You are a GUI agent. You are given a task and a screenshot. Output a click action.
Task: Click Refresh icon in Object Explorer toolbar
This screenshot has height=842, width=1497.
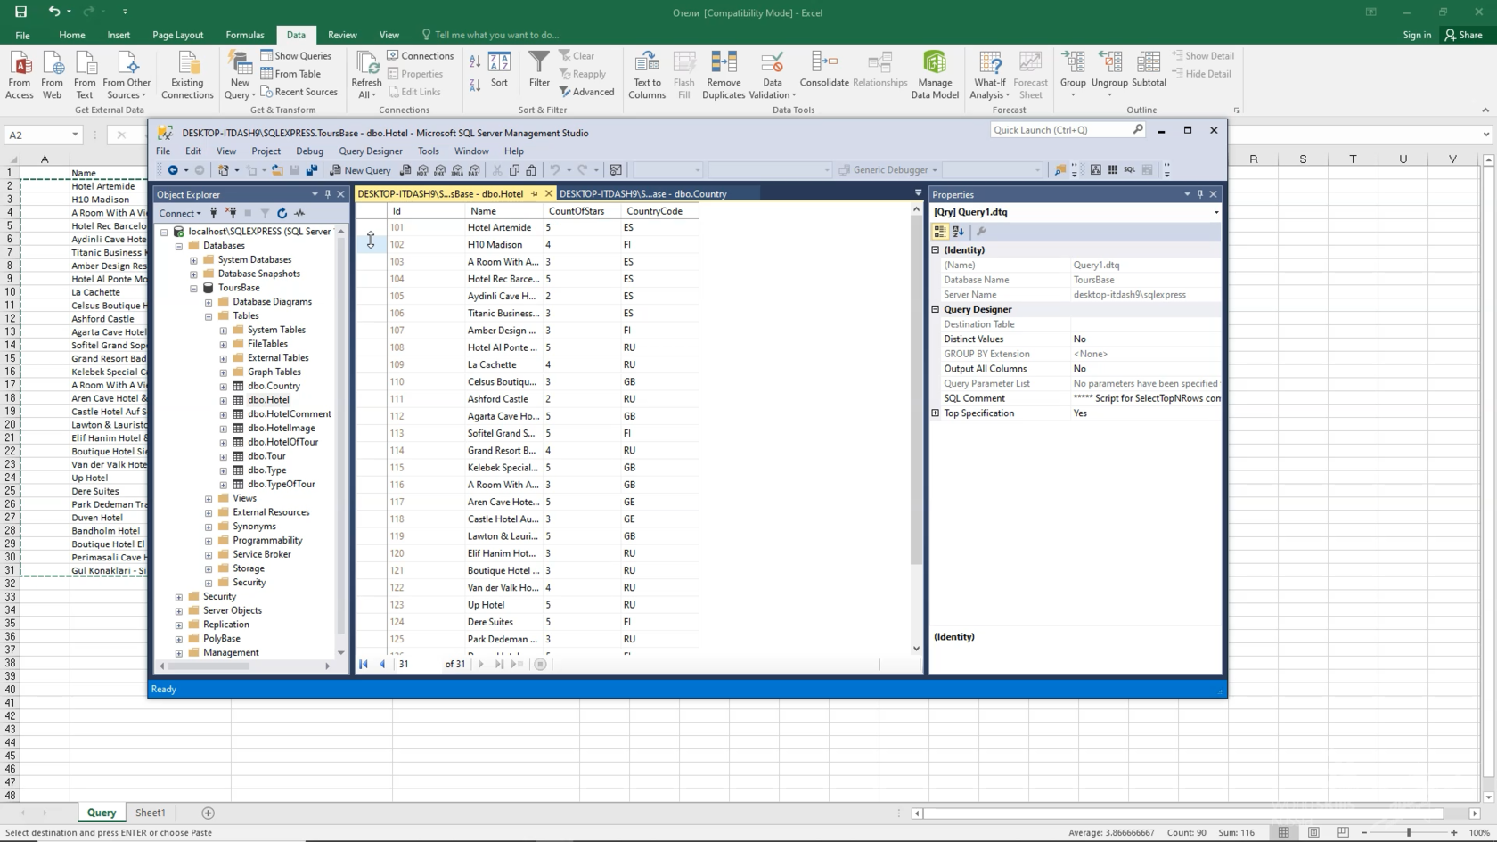click(282, 213)
